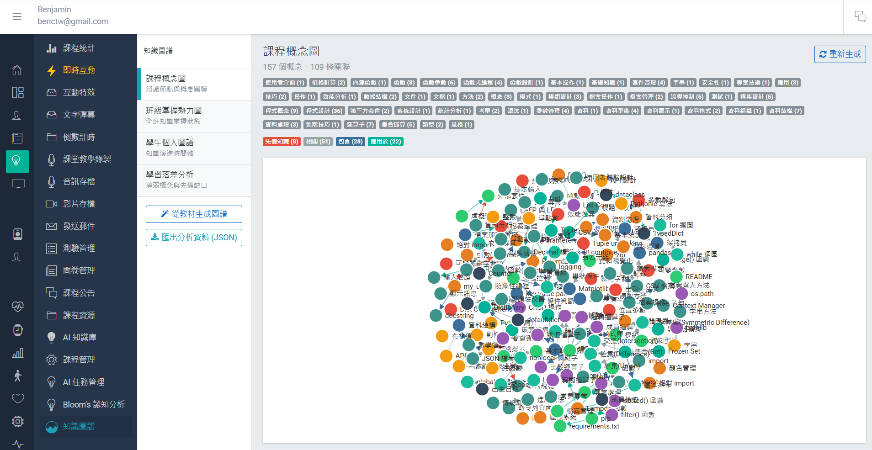
Task: Click the hamburger menu icon
Action: [17, 17]
